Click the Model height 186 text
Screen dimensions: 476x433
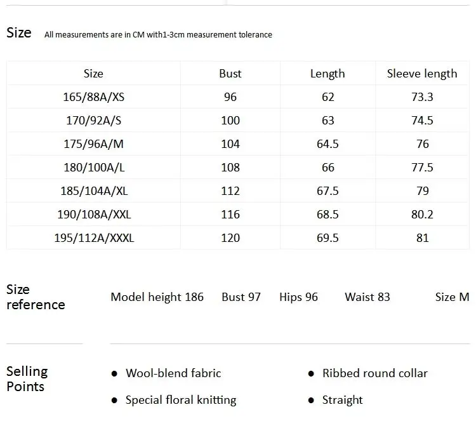pos(157,297)
